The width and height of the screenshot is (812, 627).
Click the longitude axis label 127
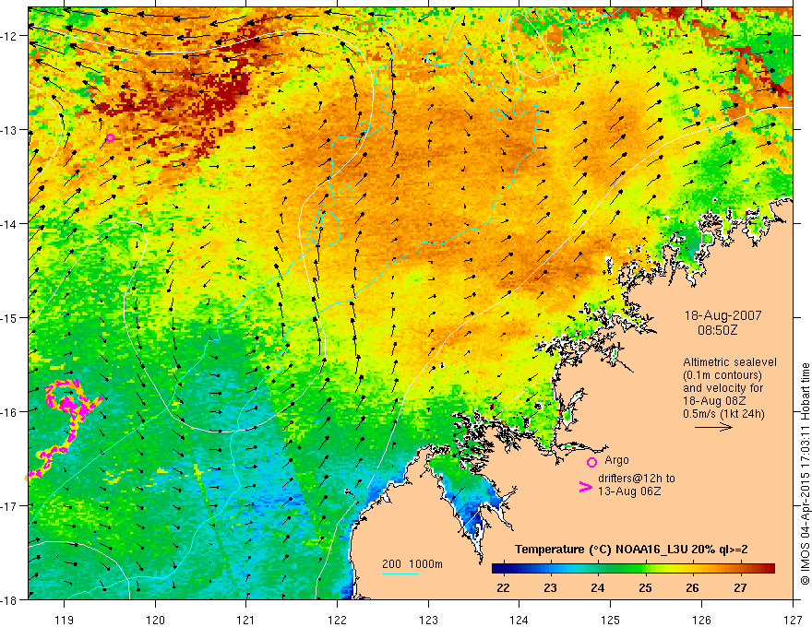coord(793,620)
